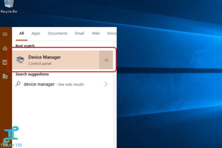Image resolution: width=222 pixels, height=148 pixels.
Task: Show Web results tab
Action: [x=95, y=33]
